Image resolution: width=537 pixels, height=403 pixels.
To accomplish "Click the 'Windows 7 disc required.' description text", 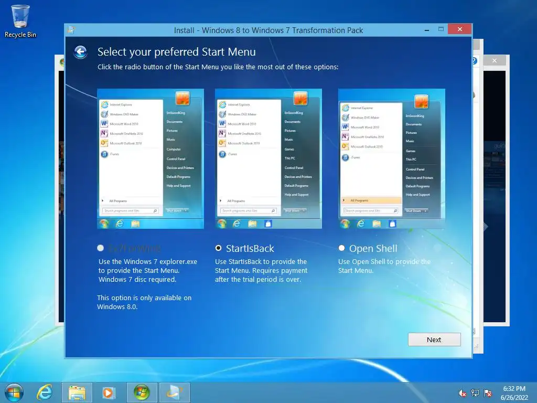I will pyautogui.click(x=137, y=279).
